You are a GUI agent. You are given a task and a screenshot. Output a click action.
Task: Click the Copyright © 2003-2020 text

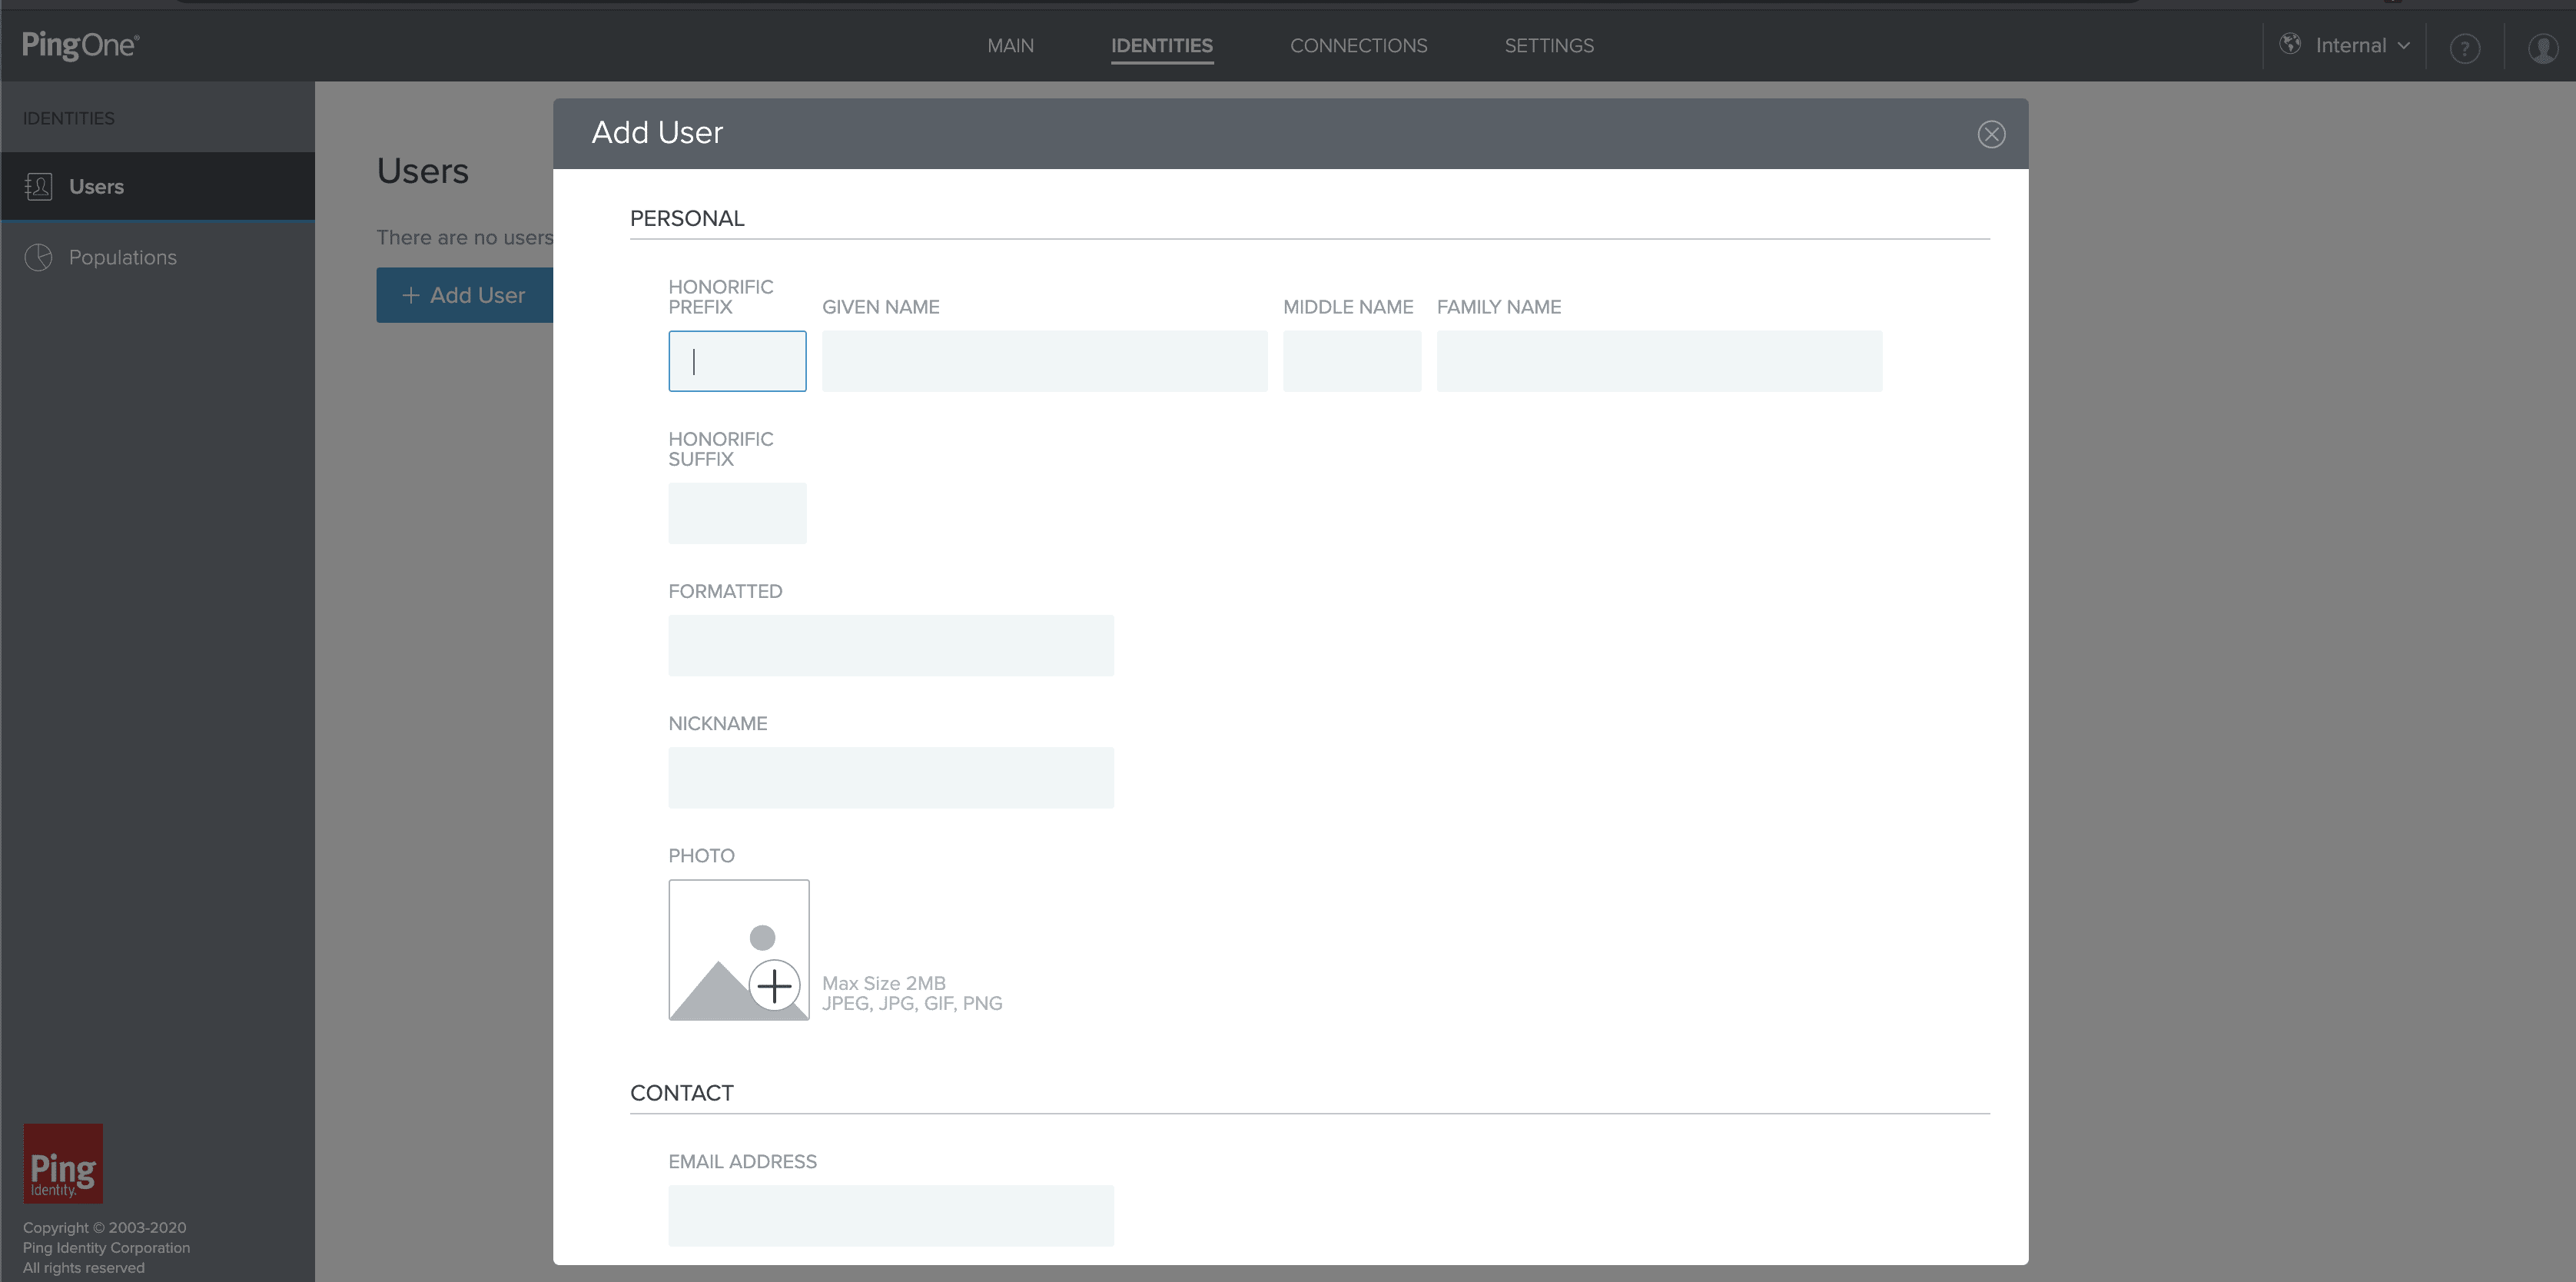105,1228
